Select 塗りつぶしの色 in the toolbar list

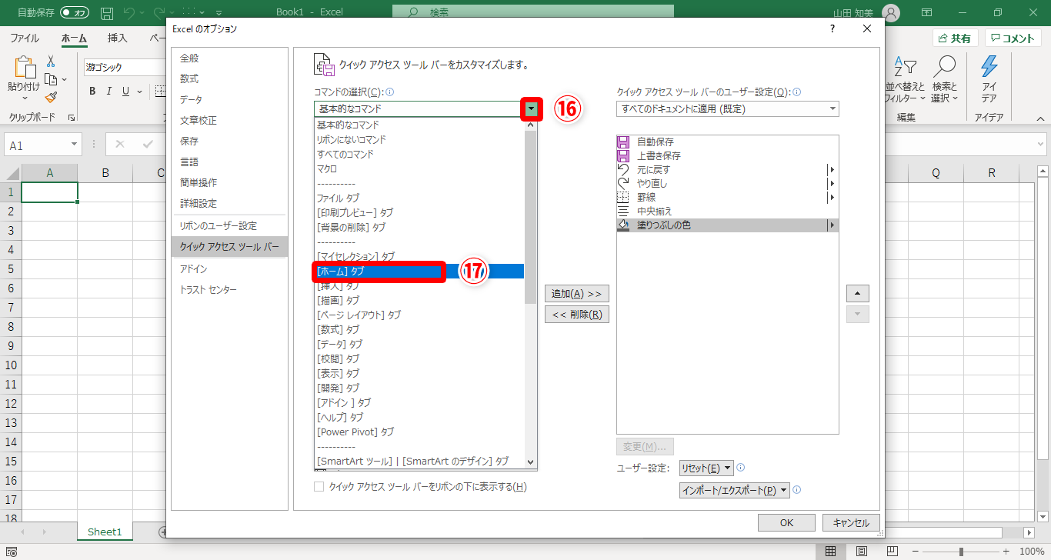click(x=727, y=225)
